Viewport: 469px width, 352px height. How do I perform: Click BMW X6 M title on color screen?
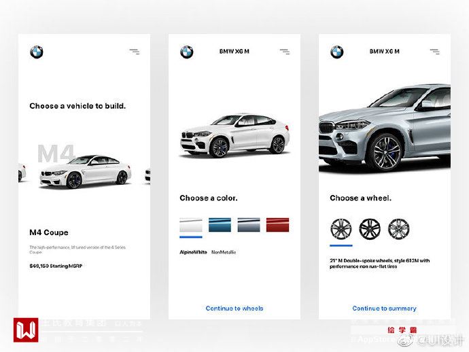pyautogui.click(x=234, y=52)
